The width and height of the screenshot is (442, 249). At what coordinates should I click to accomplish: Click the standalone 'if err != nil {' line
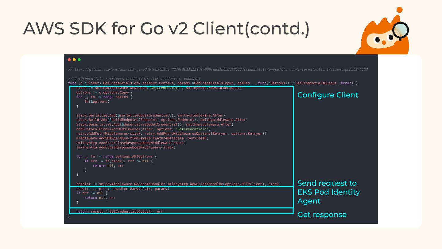92,193
